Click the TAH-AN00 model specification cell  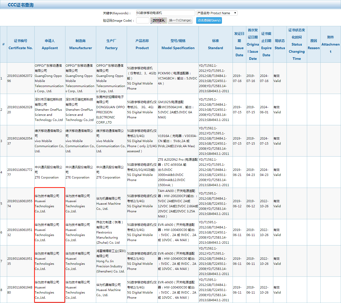point(178,203)
